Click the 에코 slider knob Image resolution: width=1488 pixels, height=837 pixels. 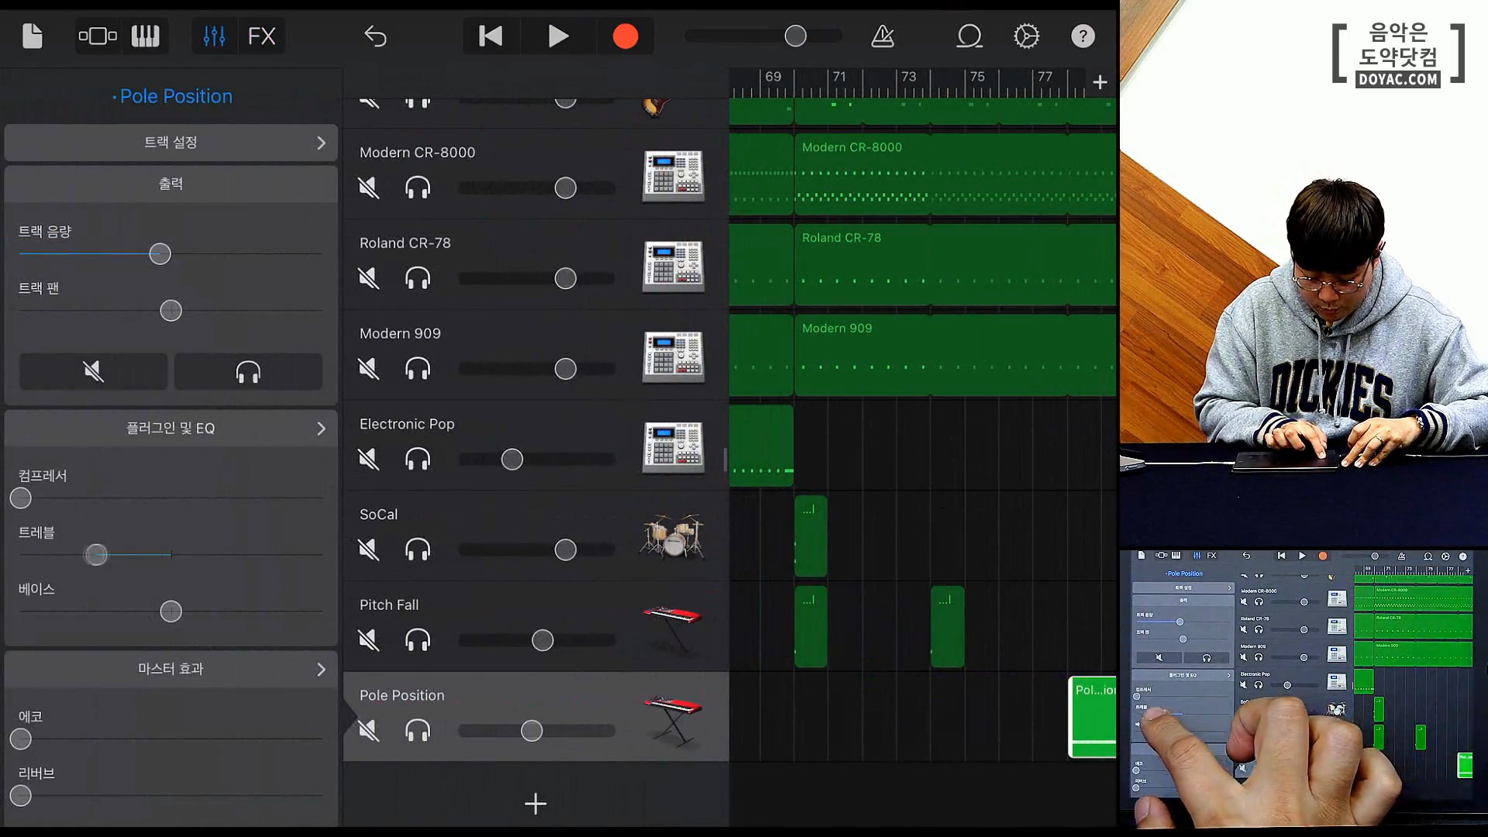point(21,739)
